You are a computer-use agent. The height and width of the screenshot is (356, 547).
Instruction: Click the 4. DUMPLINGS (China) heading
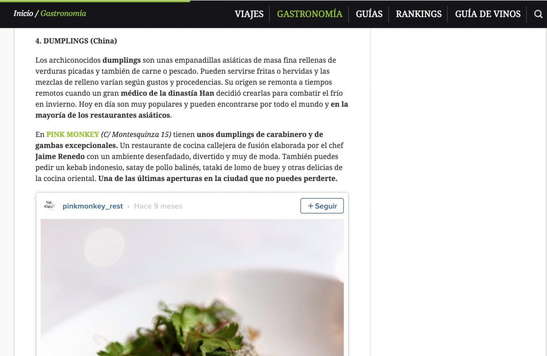pos(76,41)
